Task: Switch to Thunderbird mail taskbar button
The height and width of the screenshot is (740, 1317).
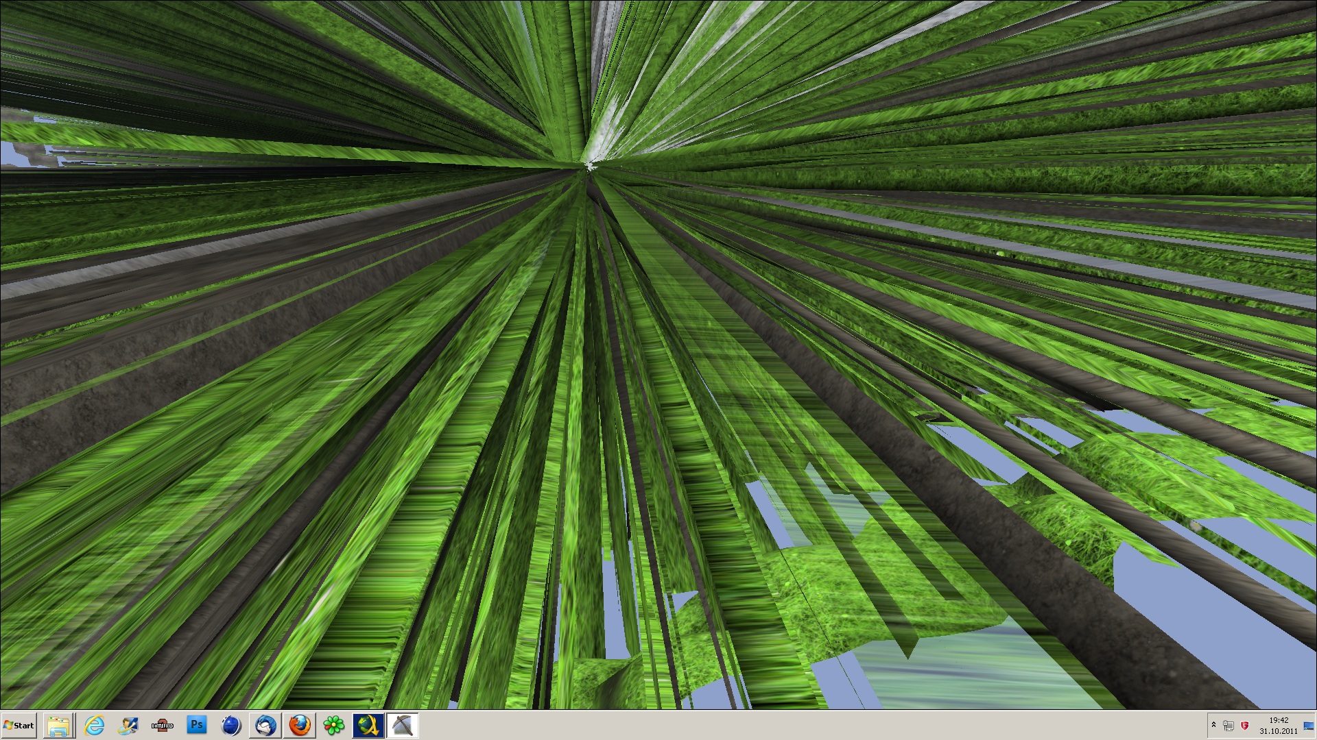Action: click(x=265, y=725)
